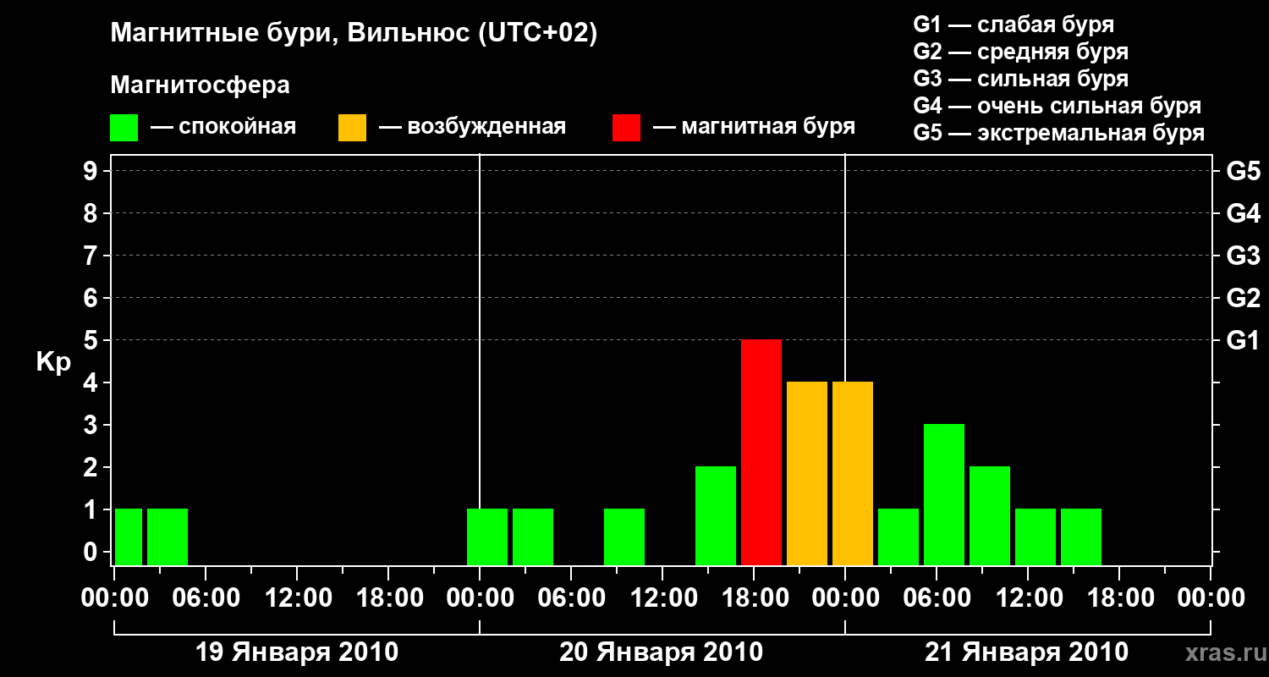
Task: Select the '21 Января 2010' date label
Action: tap(1026, 652)
